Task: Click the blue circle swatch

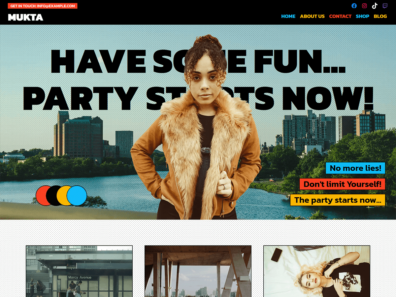Action: tap(77, 196)
